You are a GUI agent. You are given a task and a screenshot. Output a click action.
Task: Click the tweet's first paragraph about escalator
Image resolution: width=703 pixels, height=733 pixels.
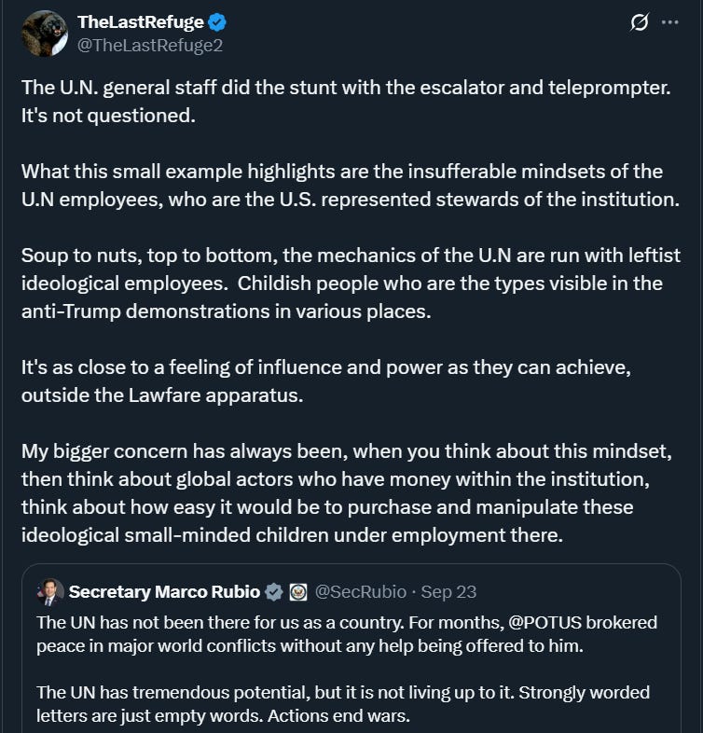point(346,102)
